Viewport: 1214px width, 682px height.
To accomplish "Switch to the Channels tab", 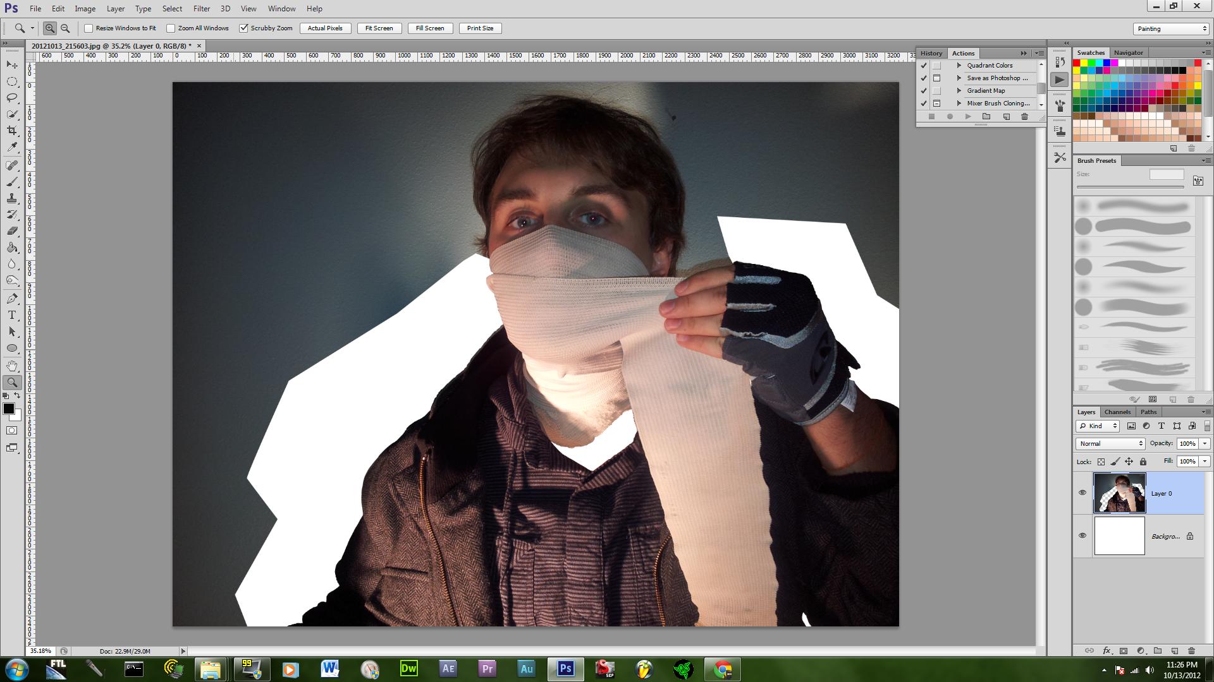I will pos(1117,412).
